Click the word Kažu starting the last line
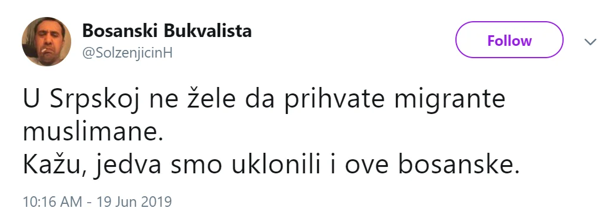 (55, 165)
